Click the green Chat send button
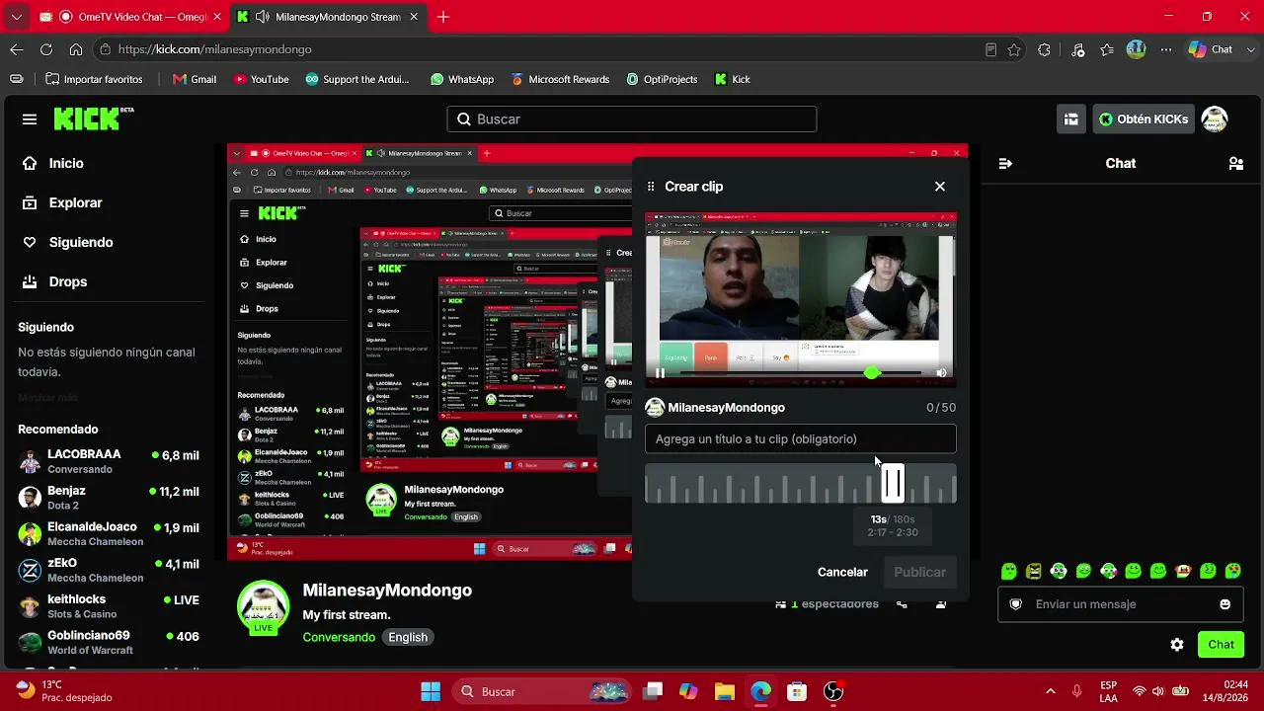Viewport: 1264px width, 711px height. point(1221,645)
